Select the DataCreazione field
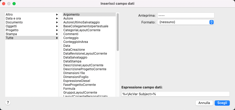 pos(74,49)
